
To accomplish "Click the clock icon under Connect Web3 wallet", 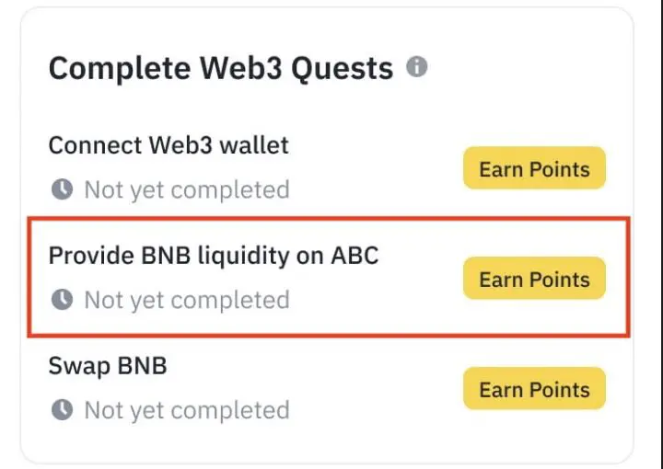I will (62, 190).
